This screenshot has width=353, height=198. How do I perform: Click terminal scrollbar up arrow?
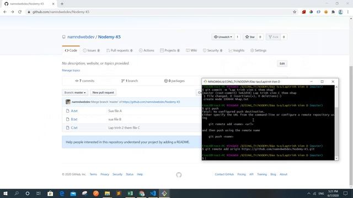(336, 87)
